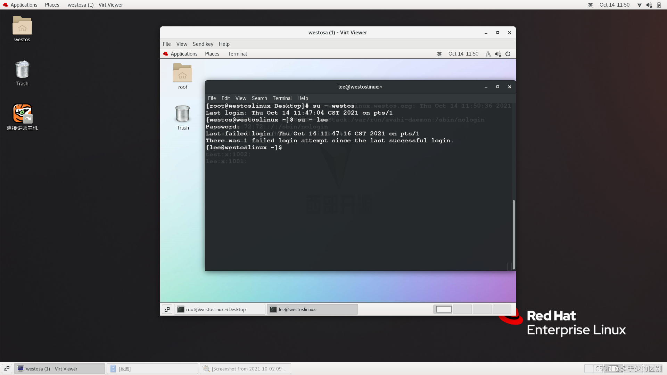This screenshot has height=375, width=667.
Task: Select the lee@westoslinux taskbar window button
Action: point(312,309)
